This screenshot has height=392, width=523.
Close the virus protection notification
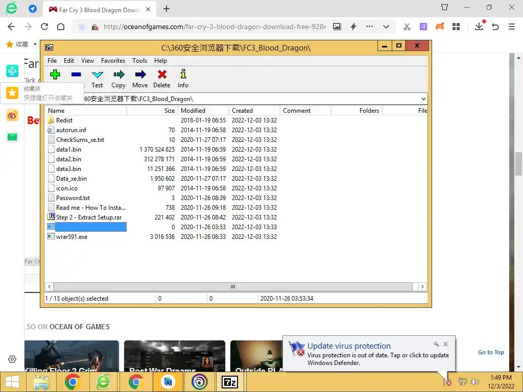445,344
